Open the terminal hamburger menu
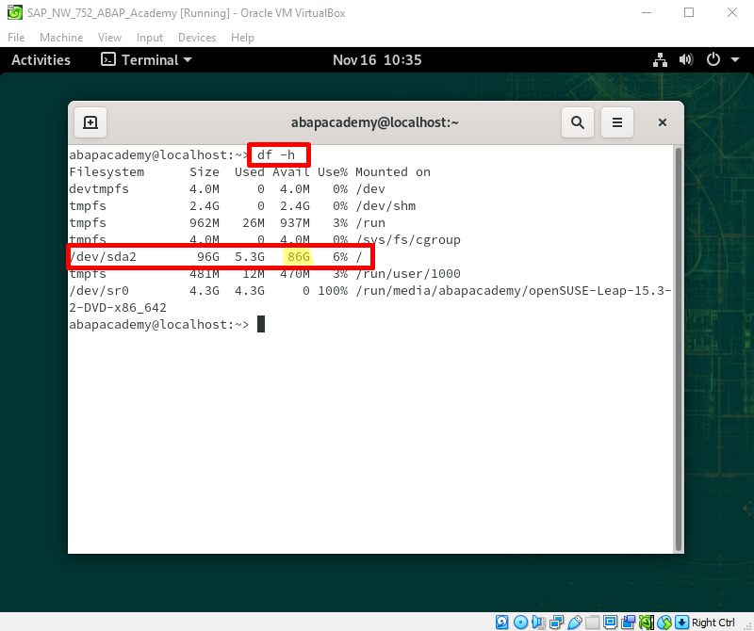754x631 pixels. [x=617, y=122]
